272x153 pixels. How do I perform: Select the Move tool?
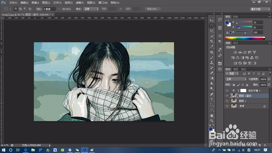pyautogui.click(x=212, y=20)
